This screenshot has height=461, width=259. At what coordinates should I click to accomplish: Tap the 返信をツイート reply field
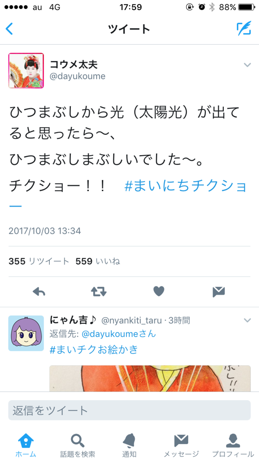[x=129, y=410]
